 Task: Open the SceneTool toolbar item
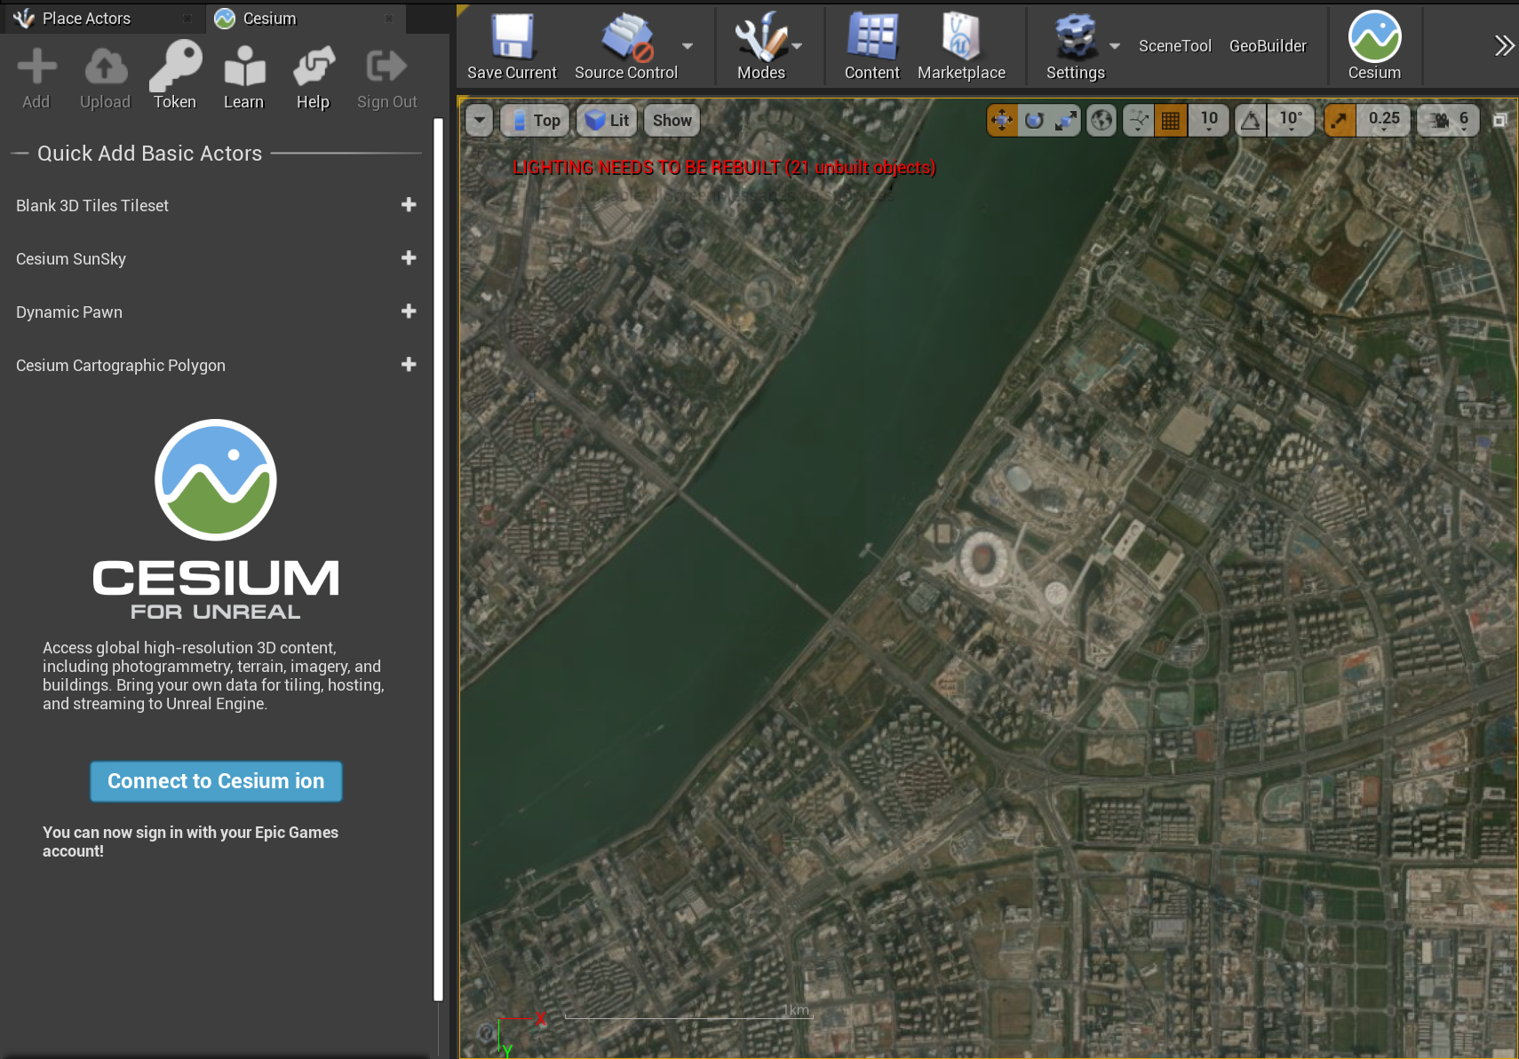1174,46
